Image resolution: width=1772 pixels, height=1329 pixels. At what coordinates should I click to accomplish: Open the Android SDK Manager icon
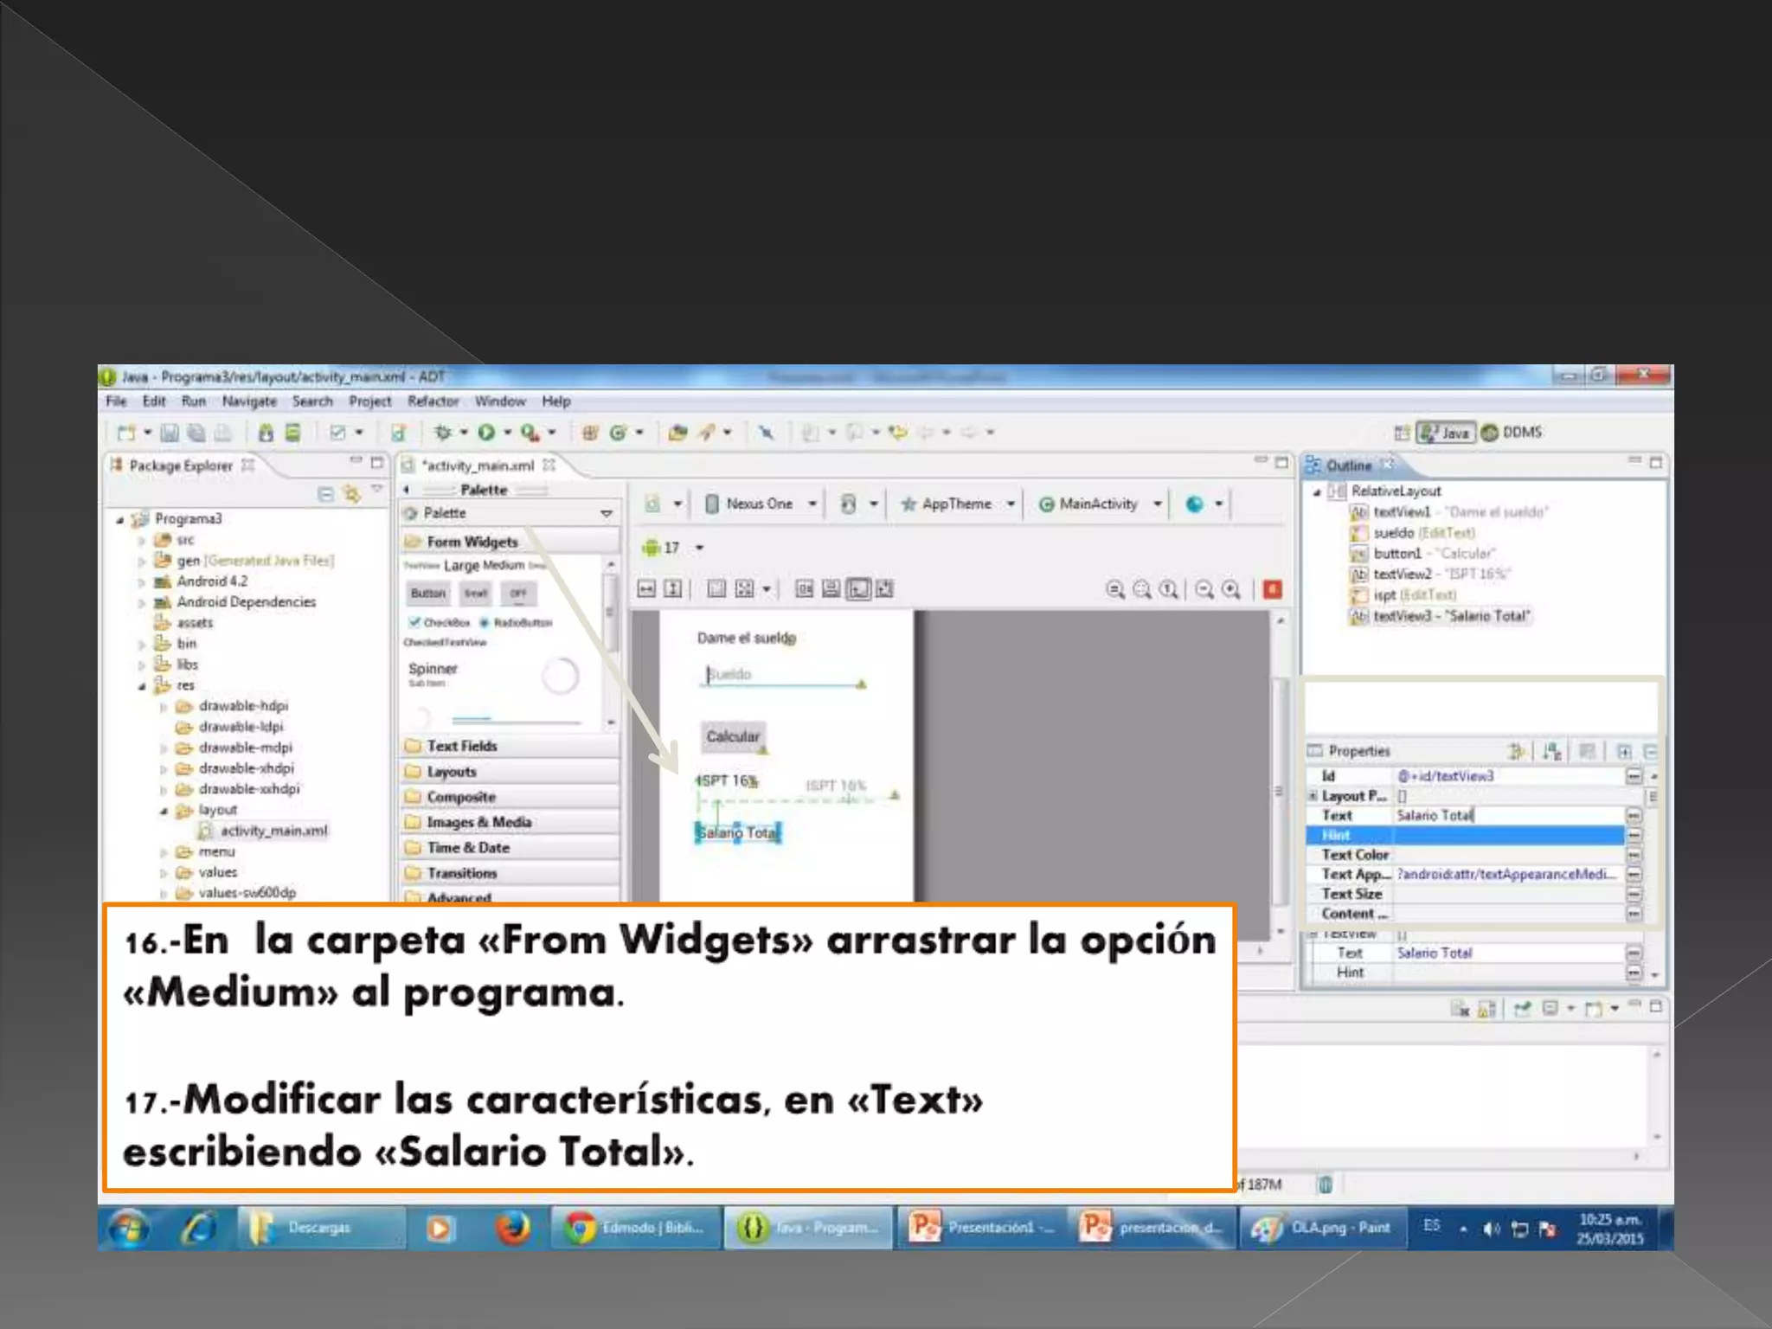tap(266, 433)
